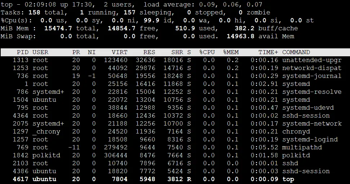The height and width of the screenshot is (184, 350).
Task: Select the unattended-upgr process name
Action: [312, 60]
